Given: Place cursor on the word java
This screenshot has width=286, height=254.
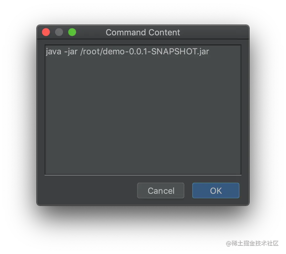Looking at the screenshot, I should (53, 51).
